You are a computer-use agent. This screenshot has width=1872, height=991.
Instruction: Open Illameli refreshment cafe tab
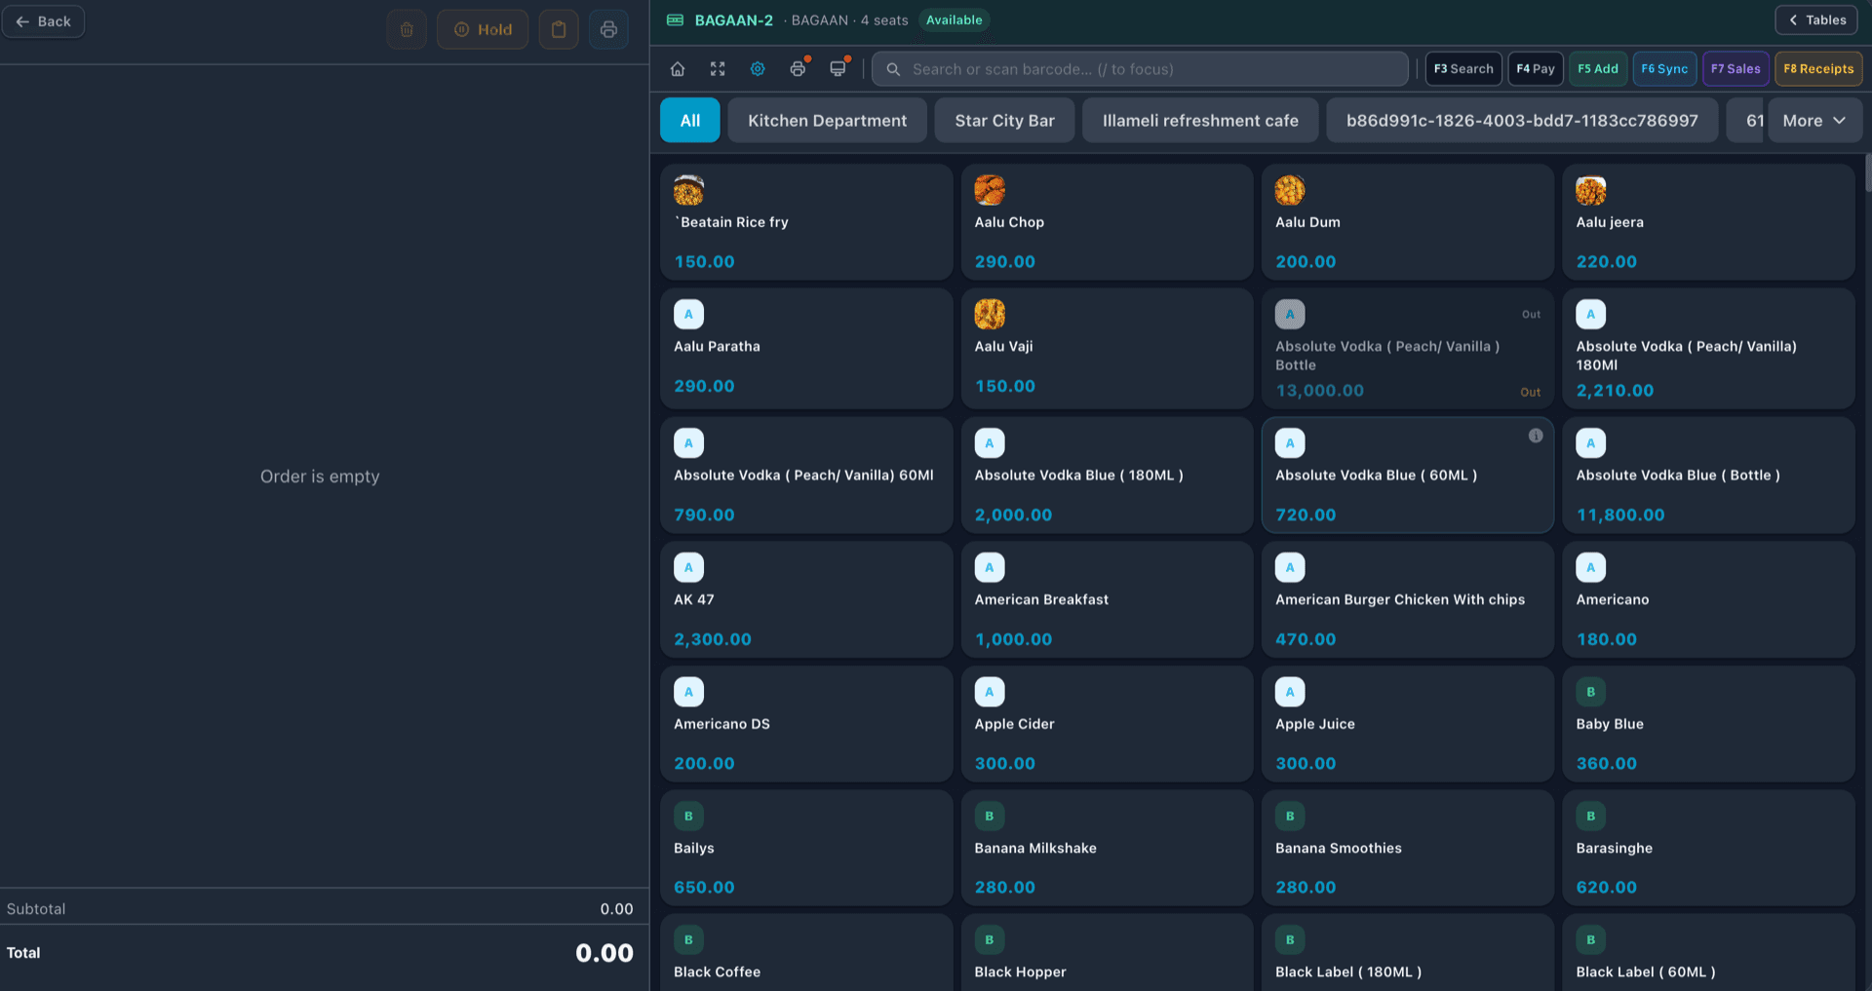click(1200, 121)
